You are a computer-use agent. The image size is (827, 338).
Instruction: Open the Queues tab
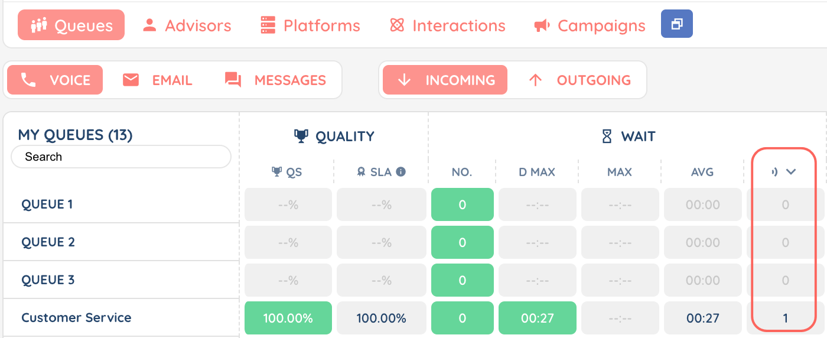(71, 25)
